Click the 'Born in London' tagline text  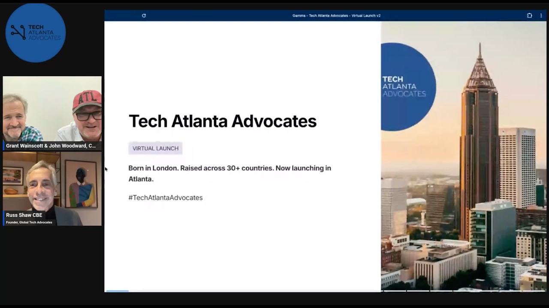coord(230,173)
